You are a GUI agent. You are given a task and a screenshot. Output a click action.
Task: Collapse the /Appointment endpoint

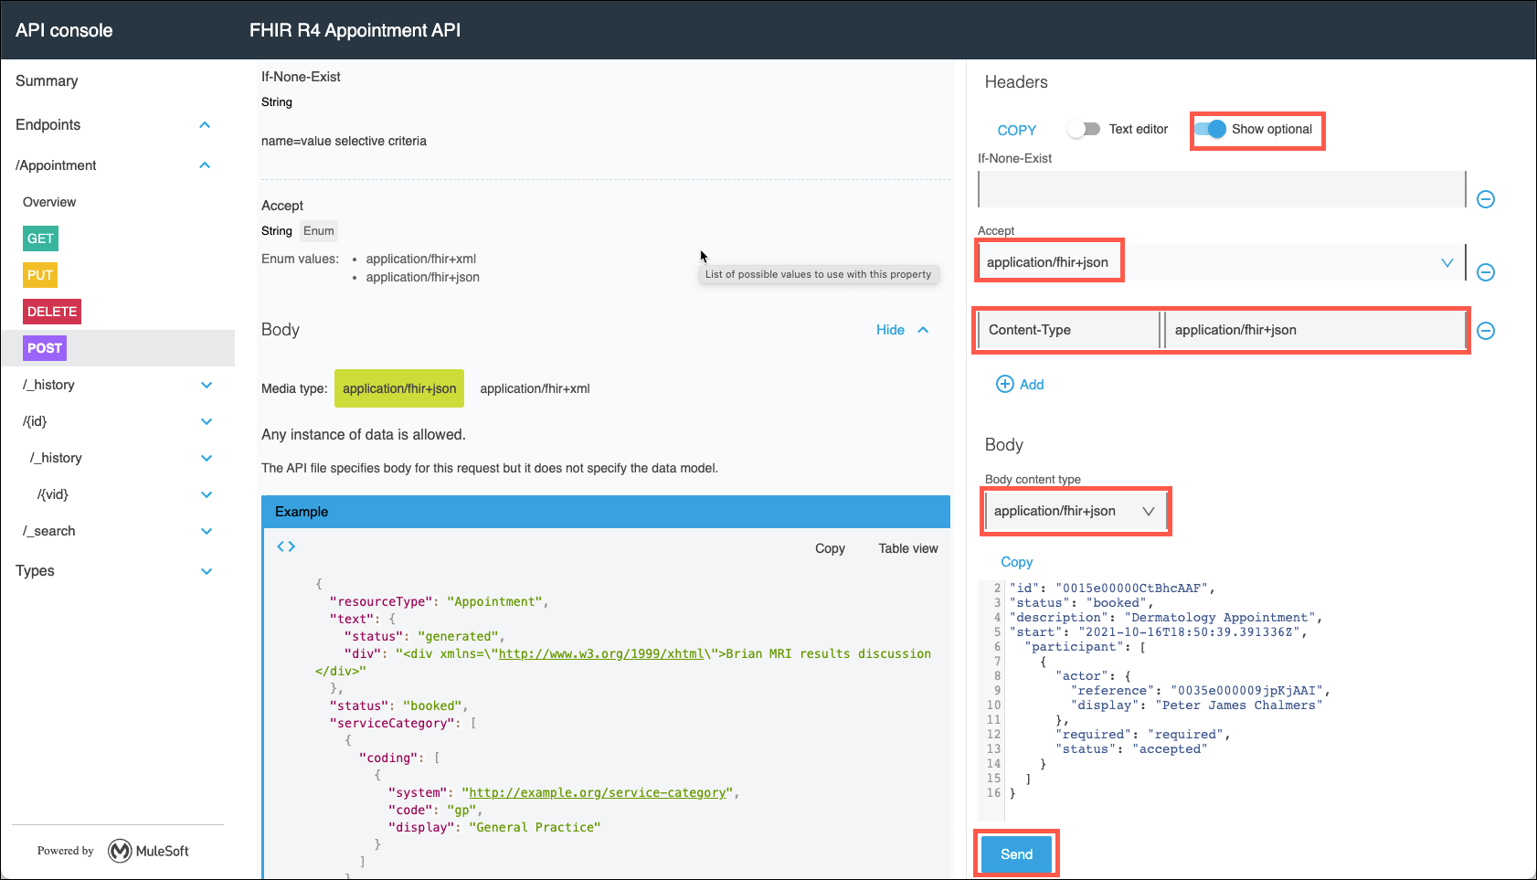[205, 165]
